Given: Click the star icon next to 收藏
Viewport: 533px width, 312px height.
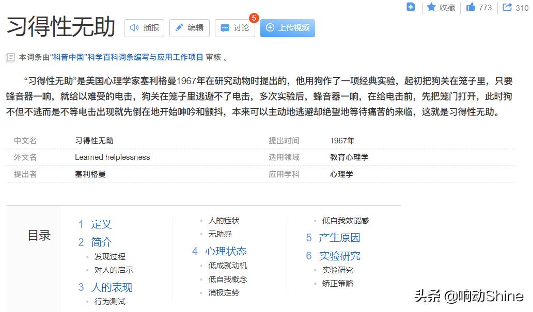Looking at the screenshot, I should (432, 8).
